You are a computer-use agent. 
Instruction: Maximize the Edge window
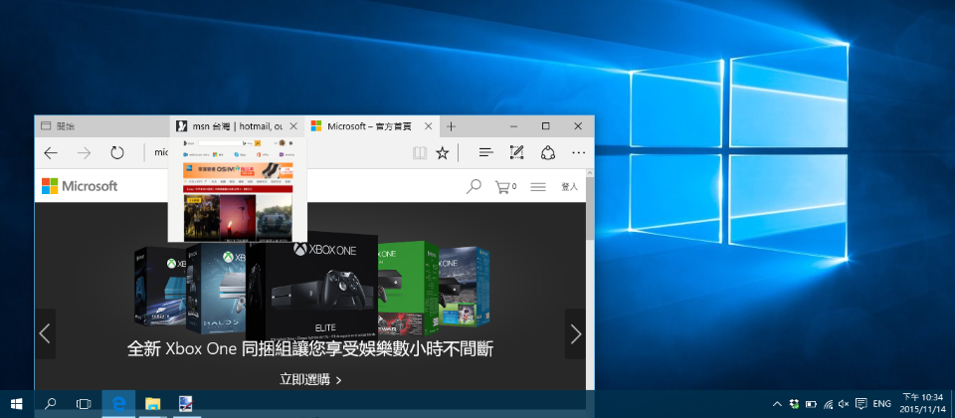(x=546, y=126)
